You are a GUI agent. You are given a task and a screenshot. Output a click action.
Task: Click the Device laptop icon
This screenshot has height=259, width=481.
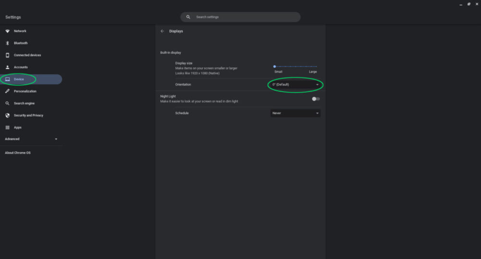coord(7,79)
